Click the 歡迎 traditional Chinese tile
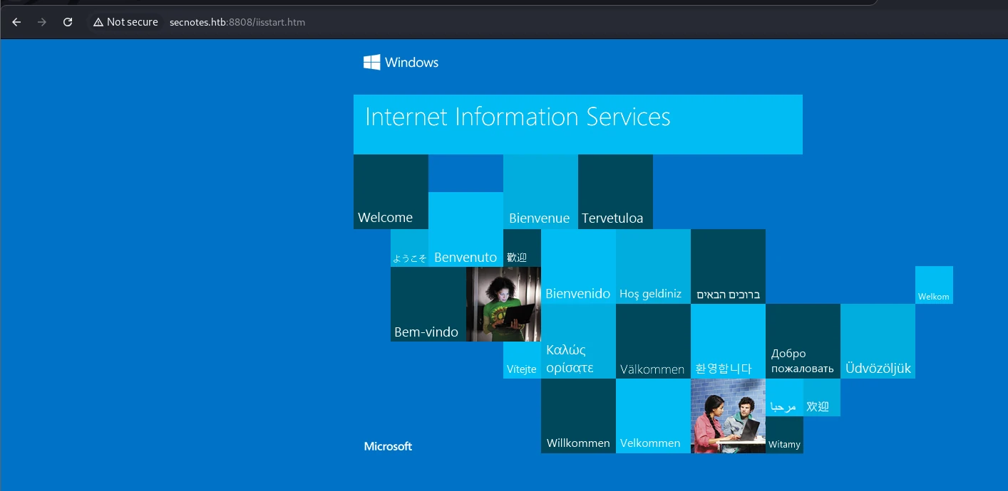 pos(522,248)
